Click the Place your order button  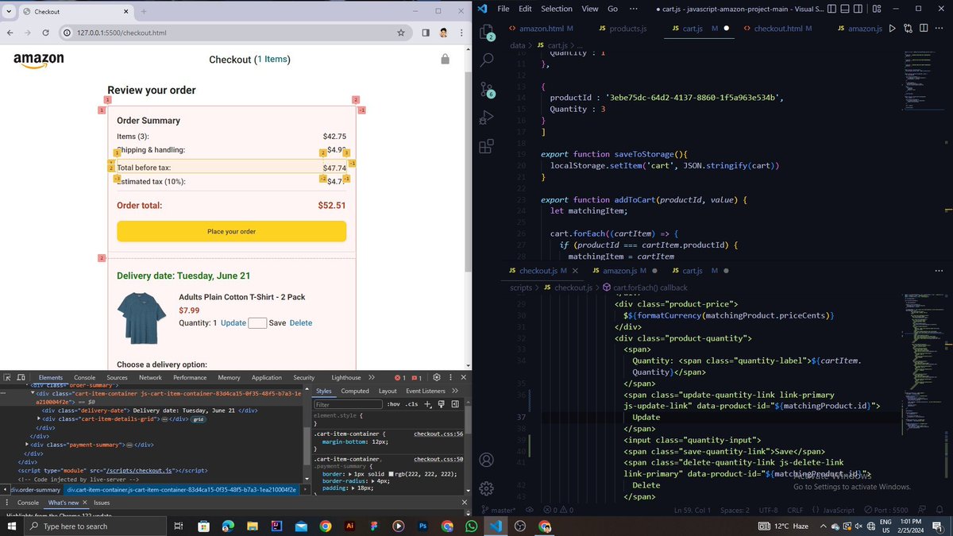231,232
